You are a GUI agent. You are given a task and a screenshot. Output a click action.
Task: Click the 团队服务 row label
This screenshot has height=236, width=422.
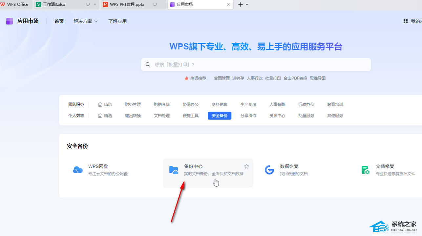pos(76,105)
